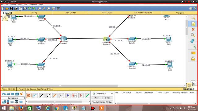
Task: Select the lightning Connections category
Action: [x=21, y=94]
